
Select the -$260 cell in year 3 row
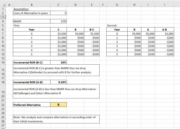164,46
